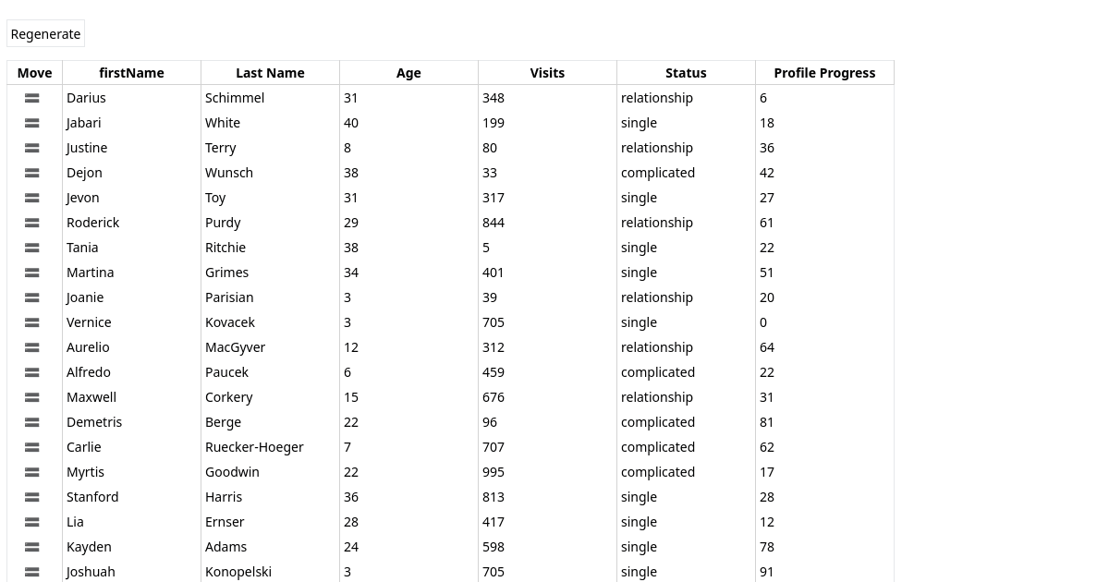Sort the table by firstName column

click(131, 72)
